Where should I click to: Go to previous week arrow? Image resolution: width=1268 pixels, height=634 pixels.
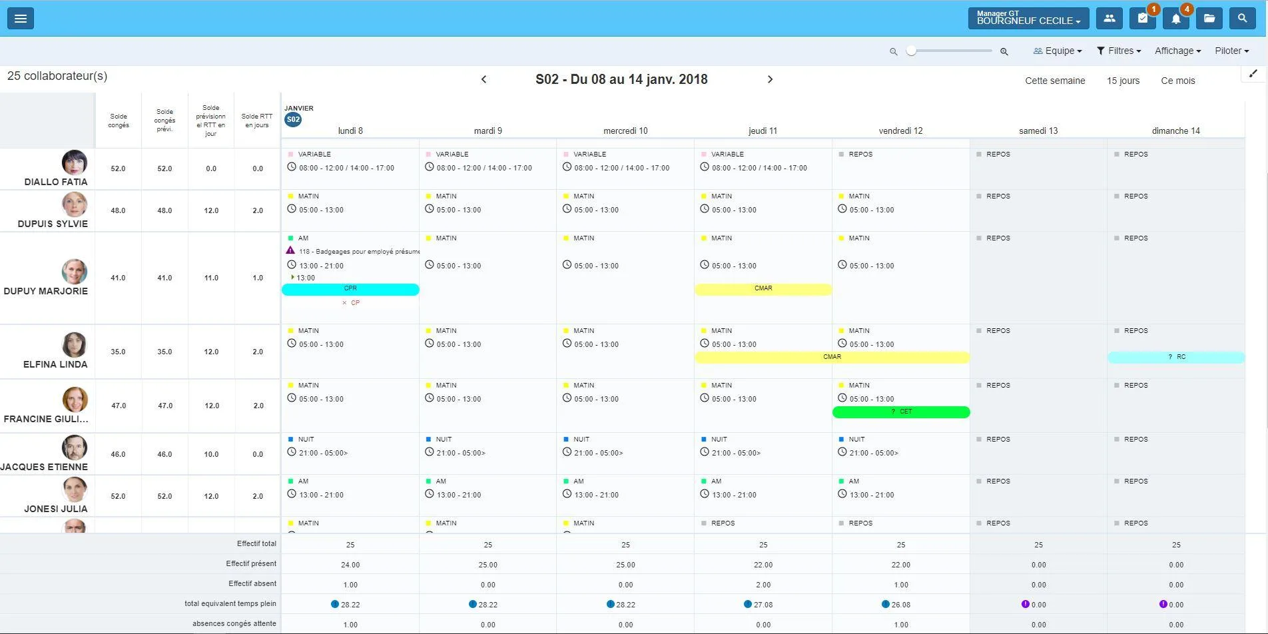tap(484, 79)
